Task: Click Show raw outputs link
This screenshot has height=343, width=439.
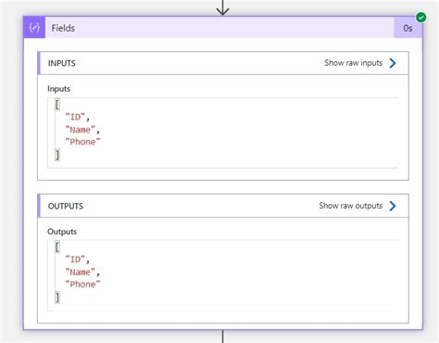Action: [x=350, y=206]
